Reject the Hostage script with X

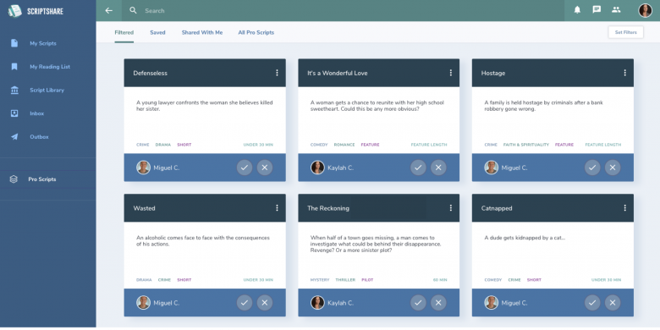coord(613,168)
